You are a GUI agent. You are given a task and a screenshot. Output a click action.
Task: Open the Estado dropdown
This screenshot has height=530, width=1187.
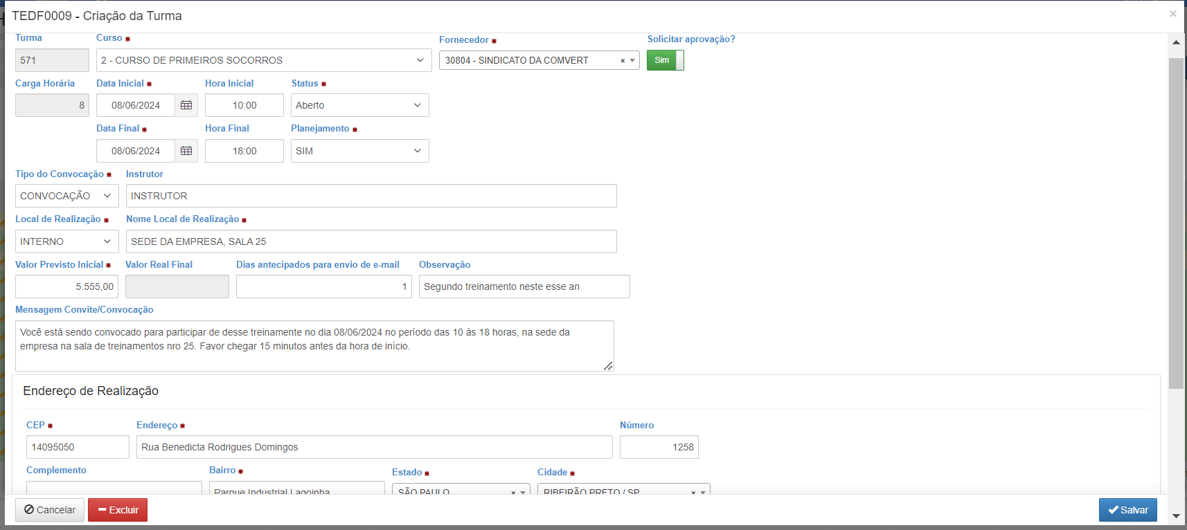(x=461, y=488)
